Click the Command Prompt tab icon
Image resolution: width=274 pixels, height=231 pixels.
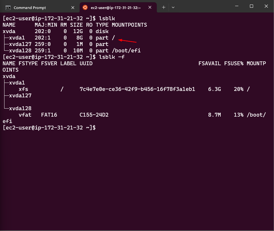(x=8, y=7)
